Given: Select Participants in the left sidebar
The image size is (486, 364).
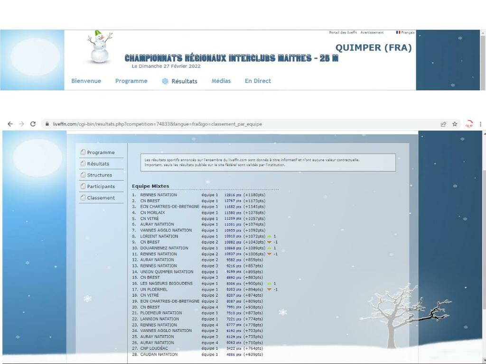Looking at the screenshot, I should [x=101, y=187].
